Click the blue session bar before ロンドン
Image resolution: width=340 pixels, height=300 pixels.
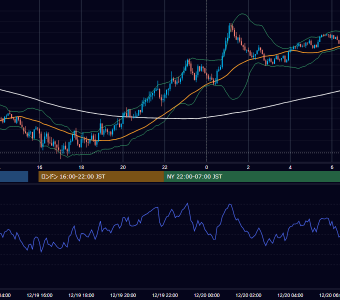[14, 176]
